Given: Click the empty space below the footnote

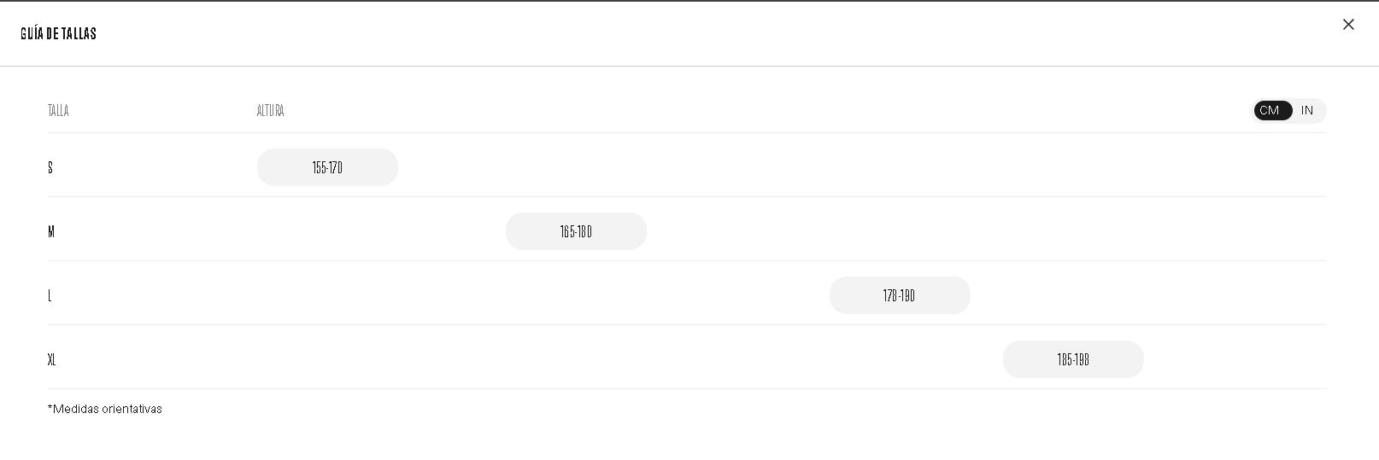Looking at the screenshot, I should click(x=684, y=440).
